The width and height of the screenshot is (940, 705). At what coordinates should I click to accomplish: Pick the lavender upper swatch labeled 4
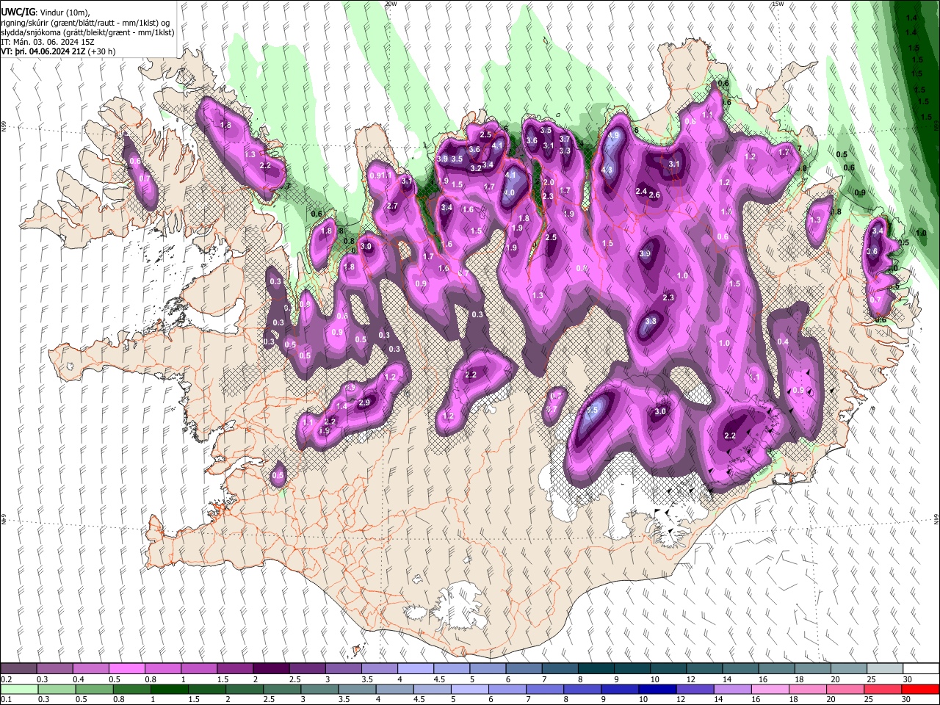tap(414, 669)
